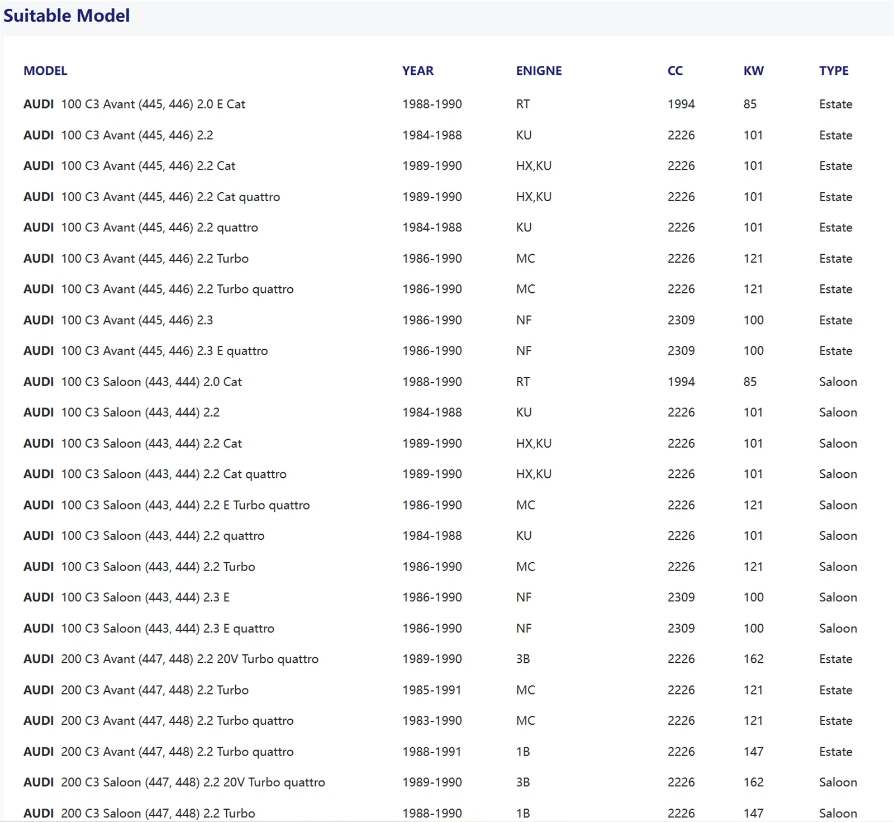Click KW 121 in Saloon 2.2 E Turbo quattro row
The image size is (894, 822).
[753, 505]
